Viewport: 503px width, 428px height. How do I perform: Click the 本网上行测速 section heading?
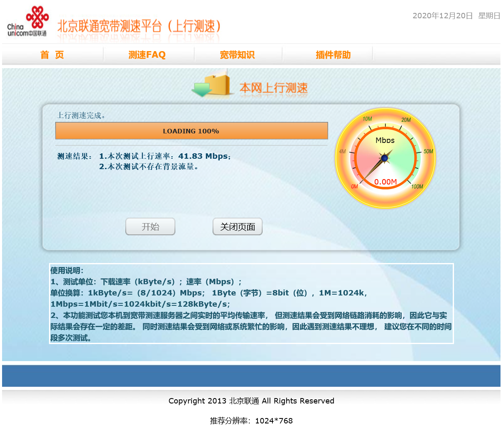[x=273, y=88]
